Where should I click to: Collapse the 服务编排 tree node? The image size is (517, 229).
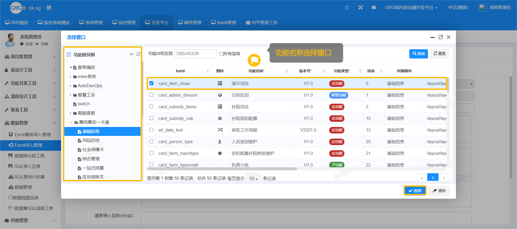71,67
